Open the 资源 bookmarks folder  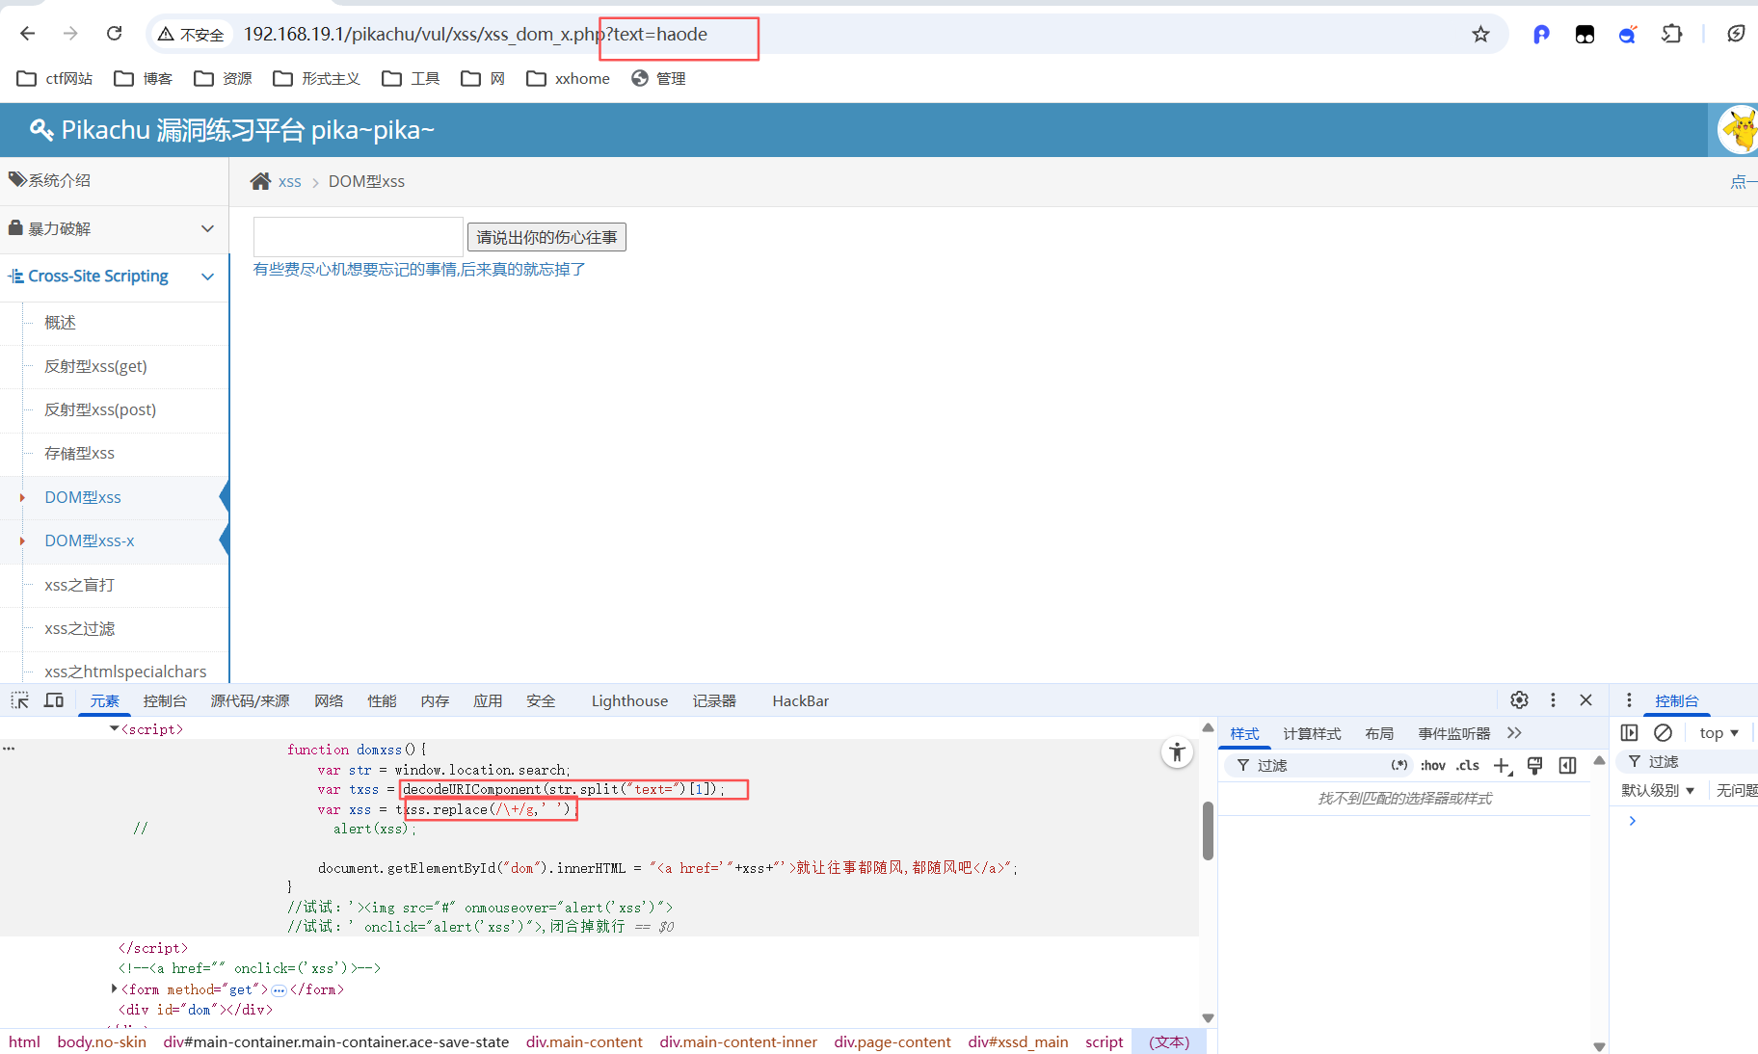(x=223, y=78)
